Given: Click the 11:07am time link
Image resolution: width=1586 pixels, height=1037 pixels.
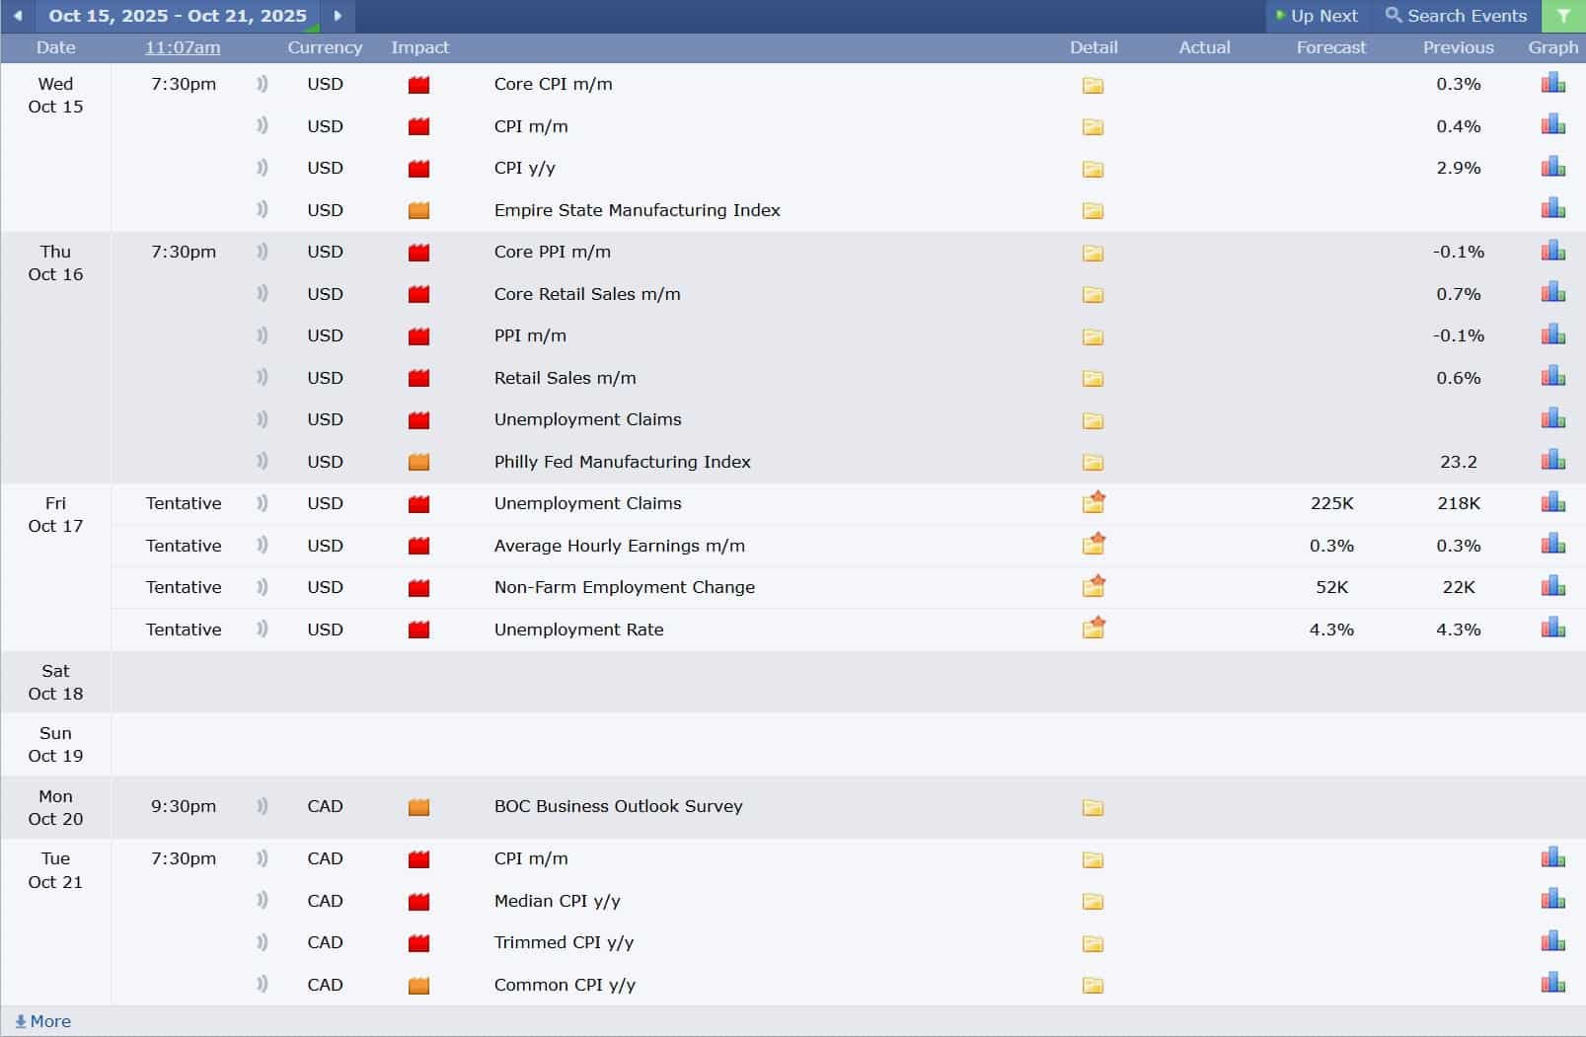Looking at the screenshot, I should tap(183, 47).
